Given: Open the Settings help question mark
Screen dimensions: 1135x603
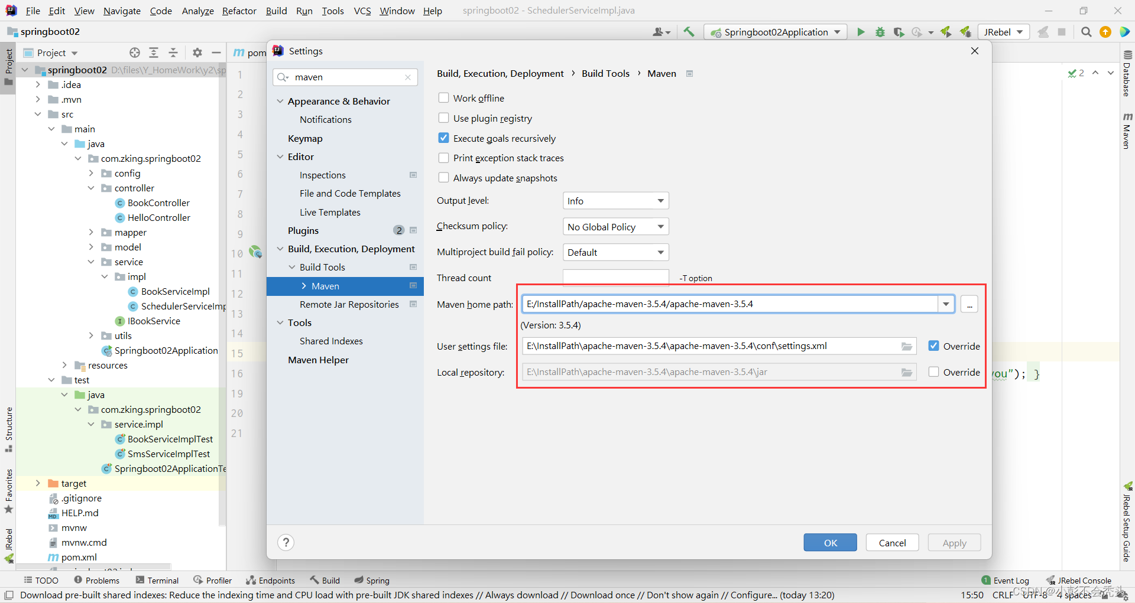Looking at the screenshot, I should pos(286,542).
